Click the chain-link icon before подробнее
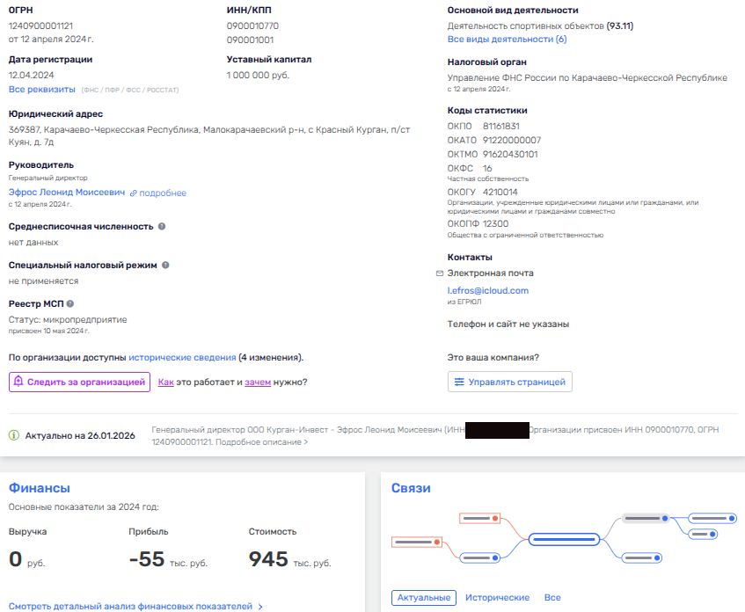This screenshot has height=612, width=745. coord(134,193)
